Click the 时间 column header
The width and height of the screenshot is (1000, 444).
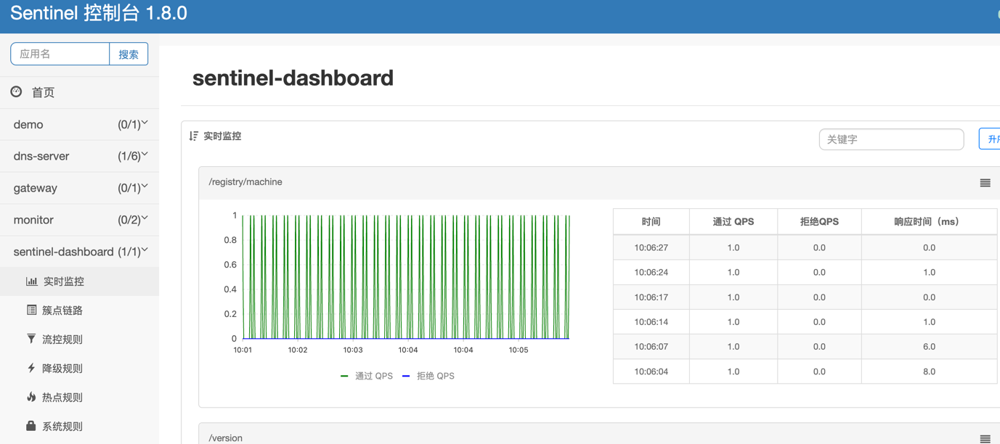[x=651, y=221]
